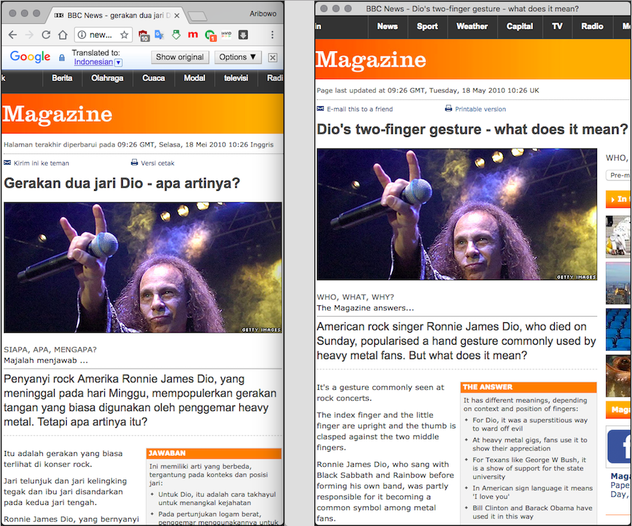Select Sport in the BBC navigation
Viewport: 632px width, 526px height.
[427, 27]
